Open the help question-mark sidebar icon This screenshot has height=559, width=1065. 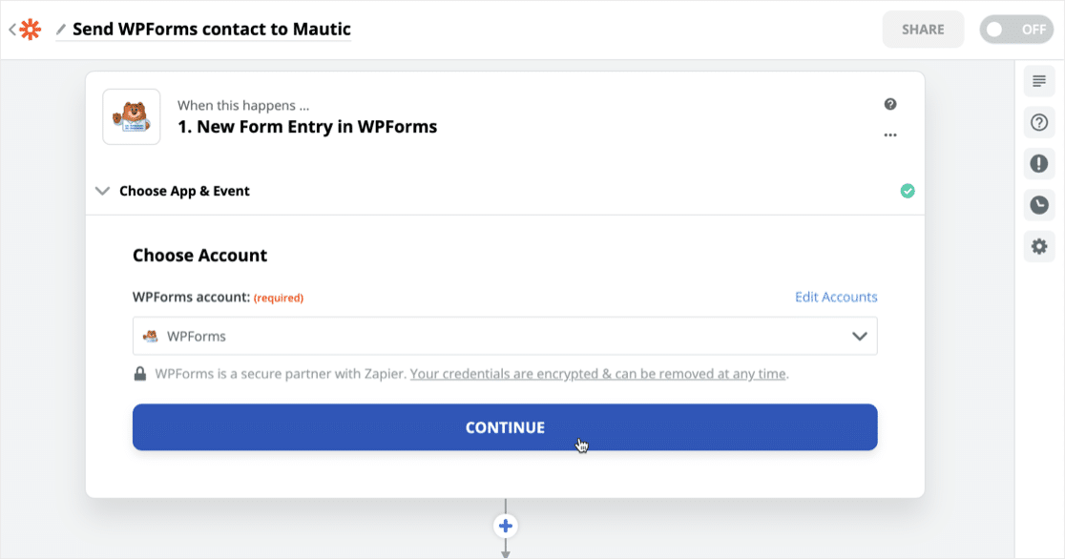tap(1039, 122)
